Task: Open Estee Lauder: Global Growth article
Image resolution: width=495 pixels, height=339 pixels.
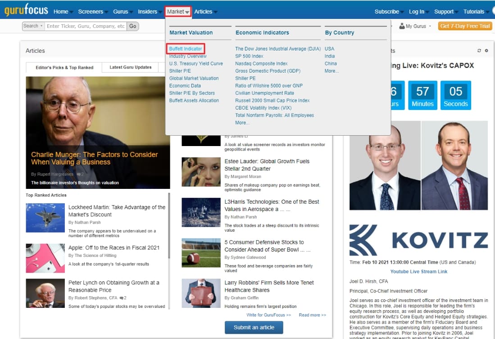Action: [x=267, y=165]
